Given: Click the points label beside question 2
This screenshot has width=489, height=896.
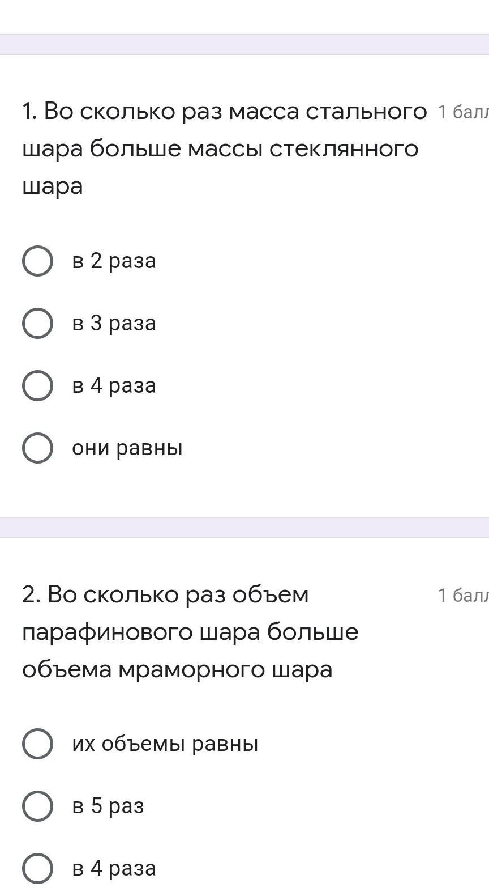Looking at the screenshot, I should [x=462, y=595].
